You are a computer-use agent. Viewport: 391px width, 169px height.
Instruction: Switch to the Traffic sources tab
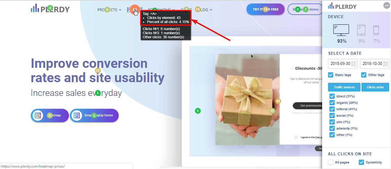coord(344,87)
